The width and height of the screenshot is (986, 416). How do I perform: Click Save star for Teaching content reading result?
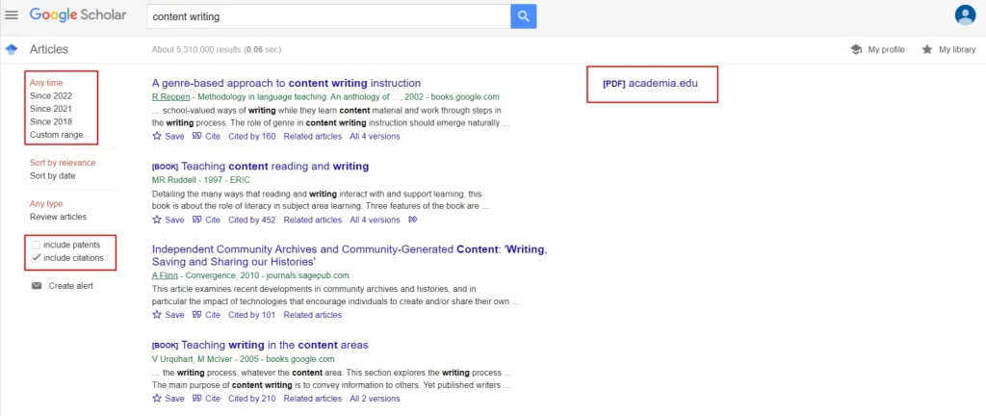tap(157, 220)
